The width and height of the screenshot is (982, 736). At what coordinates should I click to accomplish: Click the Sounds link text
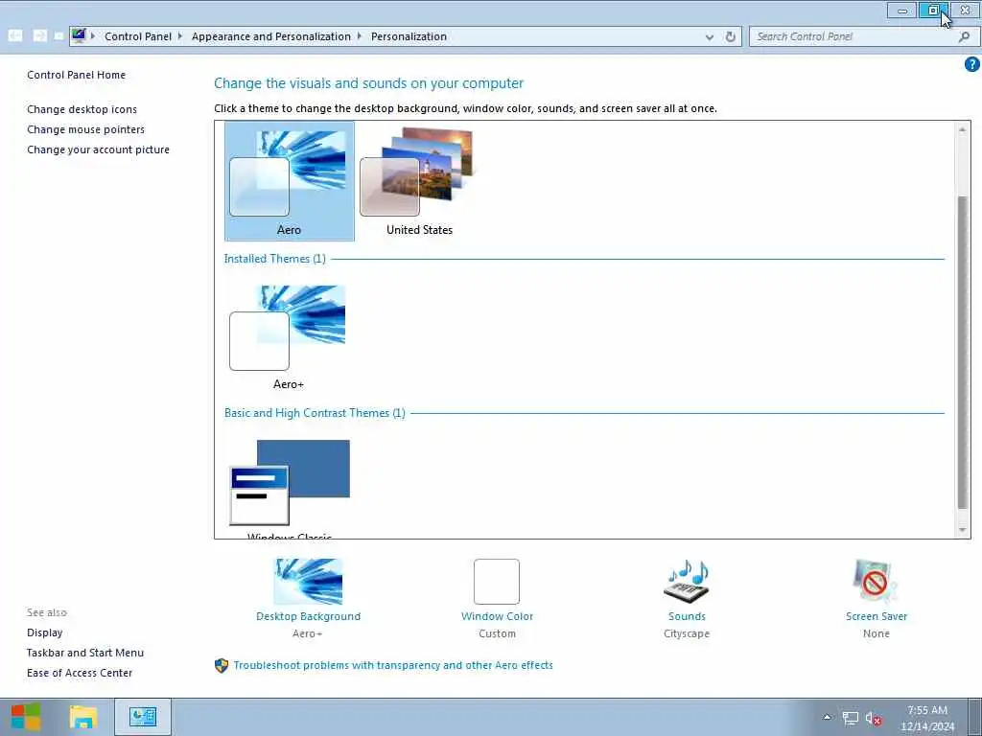687,616
